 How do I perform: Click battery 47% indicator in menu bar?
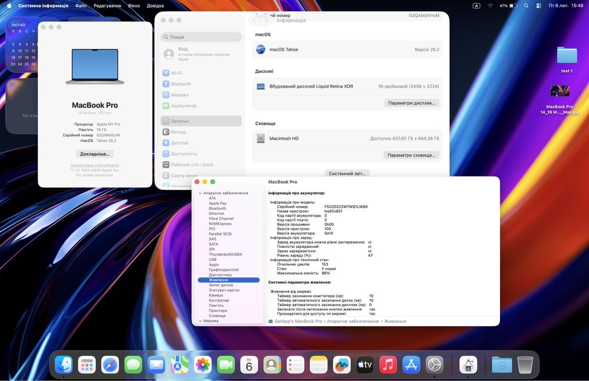pos(509,6)
